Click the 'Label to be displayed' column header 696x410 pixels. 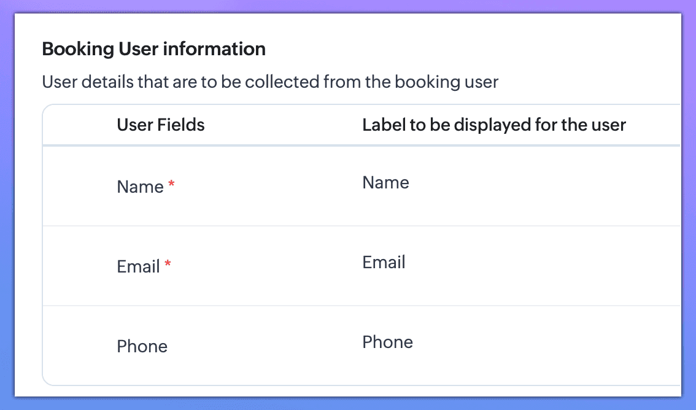(493, 125)
